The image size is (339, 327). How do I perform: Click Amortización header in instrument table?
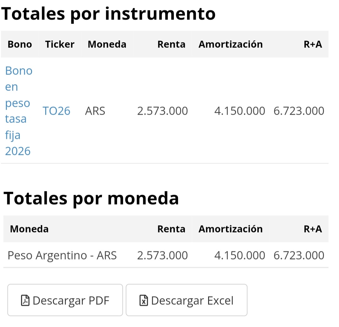click(x=231, y=44)
